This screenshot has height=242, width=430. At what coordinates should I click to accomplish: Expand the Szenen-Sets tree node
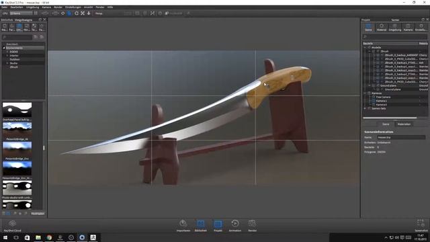coord(365,108)
